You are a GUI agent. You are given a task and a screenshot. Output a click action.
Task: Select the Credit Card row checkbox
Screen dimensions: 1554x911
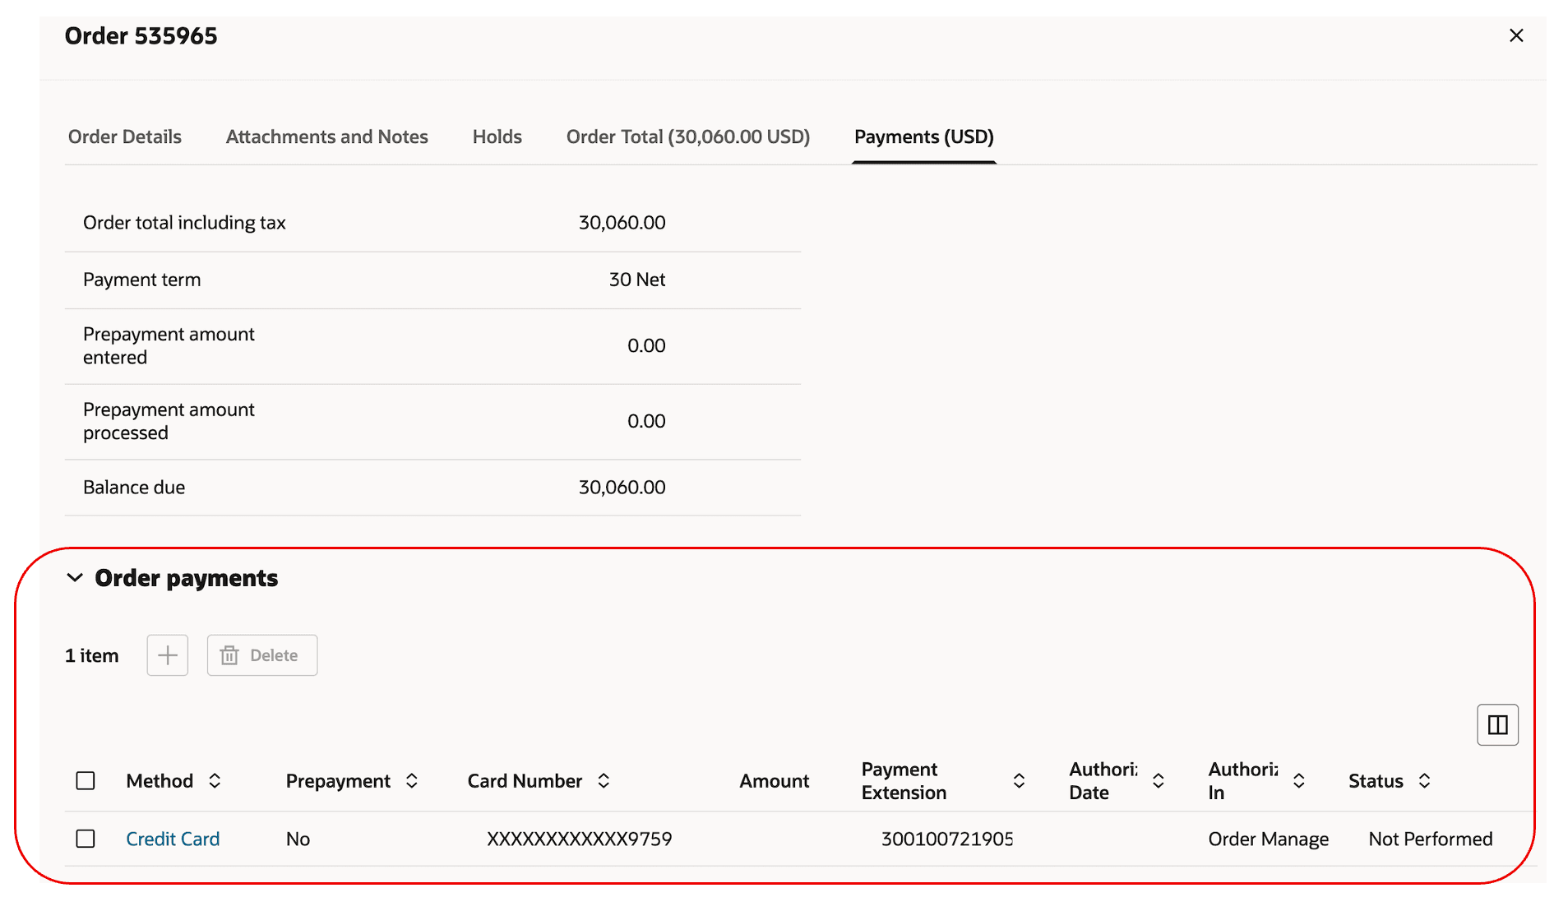[86, 839]
